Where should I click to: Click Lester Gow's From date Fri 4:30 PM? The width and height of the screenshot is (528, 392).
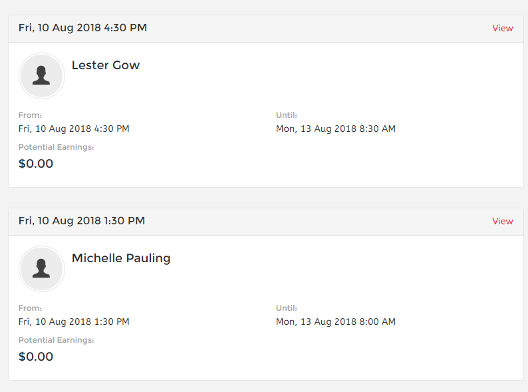coord(74,128)
